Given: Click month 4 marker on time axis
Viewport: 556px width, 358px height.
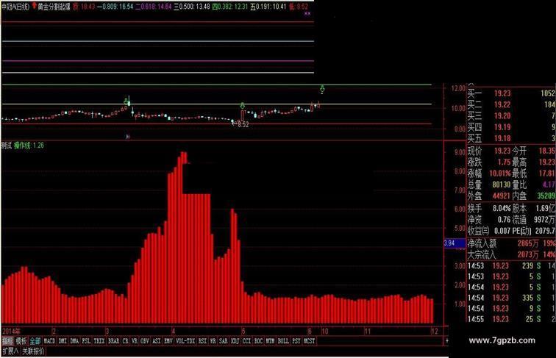Looking at the screenshot, I should tap(174, 332).
